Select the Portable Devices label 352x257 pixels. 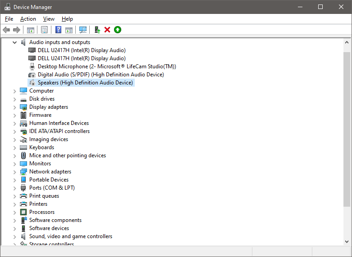(x=49, y=180)
